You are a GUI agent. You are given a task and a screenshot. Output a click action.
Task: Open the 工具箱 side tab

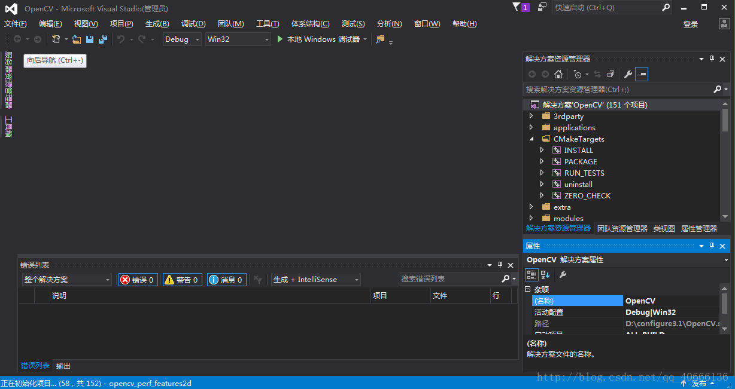click(x=8, y=127)
